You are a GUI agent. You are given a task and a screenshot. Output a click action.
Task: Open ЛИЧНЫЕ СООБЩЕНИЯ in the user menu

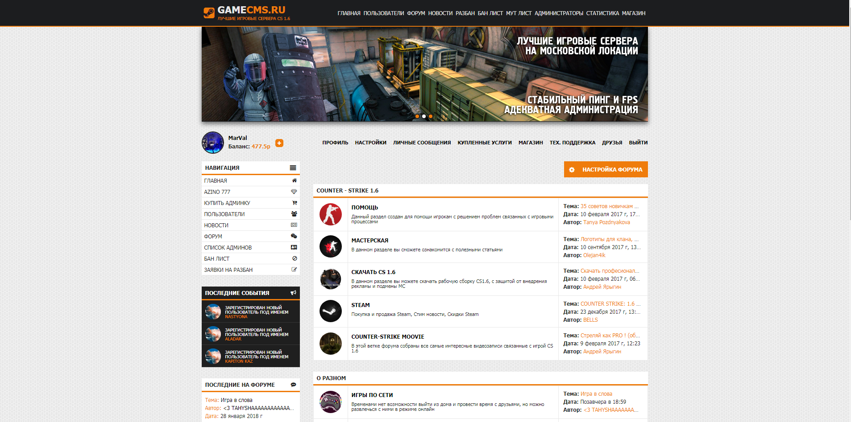click(x=422, y=143)
